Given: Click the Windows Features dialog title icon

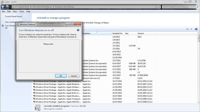Looking at the screenshot, I should 18,25.
